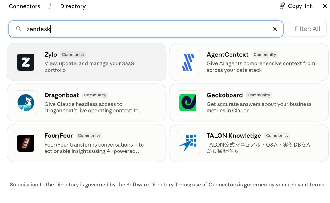Select the Directory breadcrumb item

point(73,6)
